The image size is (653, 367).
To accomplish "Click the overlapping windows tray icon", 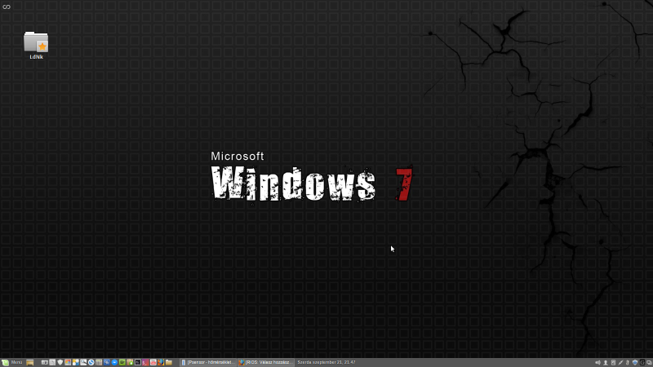I will coord(649,363).
